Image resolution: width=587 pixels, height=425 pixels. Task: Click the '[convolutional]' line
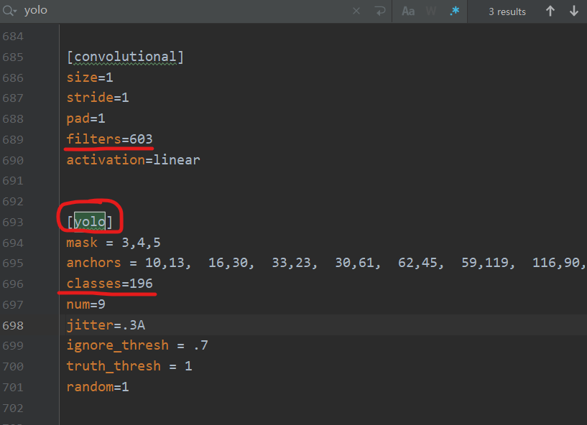pos(125,57)
